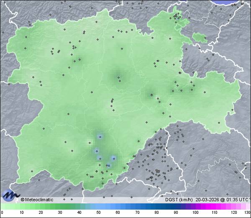
Task: Click the northernmost blue gust hotspot in the south
Action: pyautogui.click(x=100, y=136)
